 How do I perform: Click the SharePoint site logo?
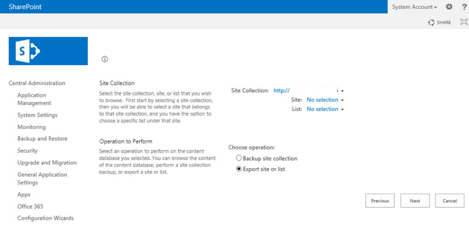48,51
